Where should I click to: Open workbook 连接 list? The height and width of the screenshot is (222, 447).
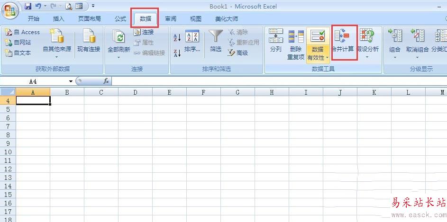[x=144, y=32]
